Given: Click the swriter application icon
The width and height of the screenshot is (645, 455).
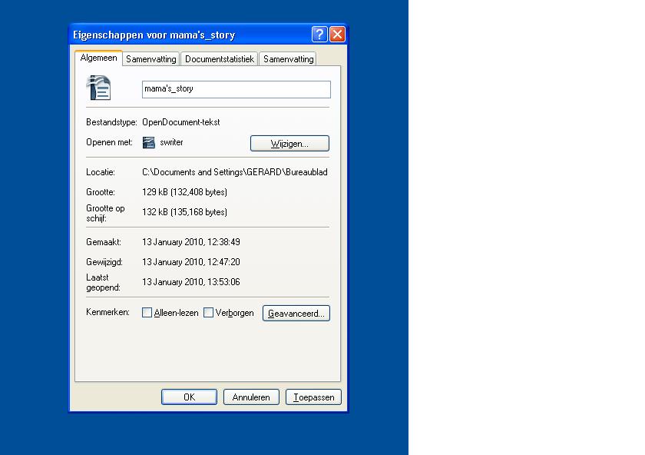Looking at the screenshot, I should coord(149,143).
